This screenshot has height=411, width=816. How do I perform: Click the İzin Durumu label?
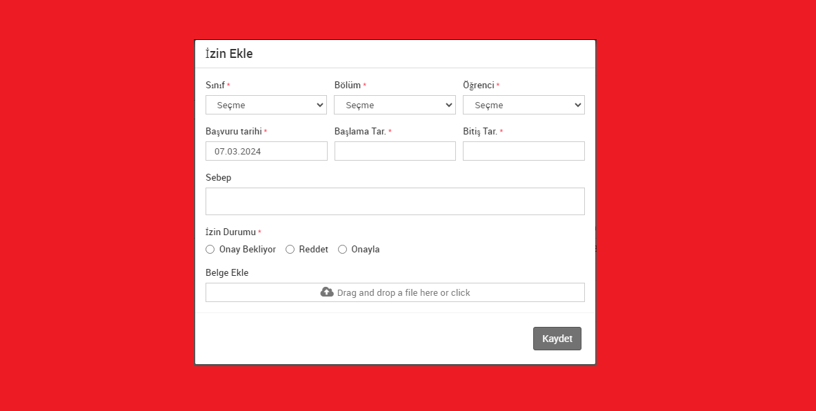pyautogui.click(x=230, y=232)
